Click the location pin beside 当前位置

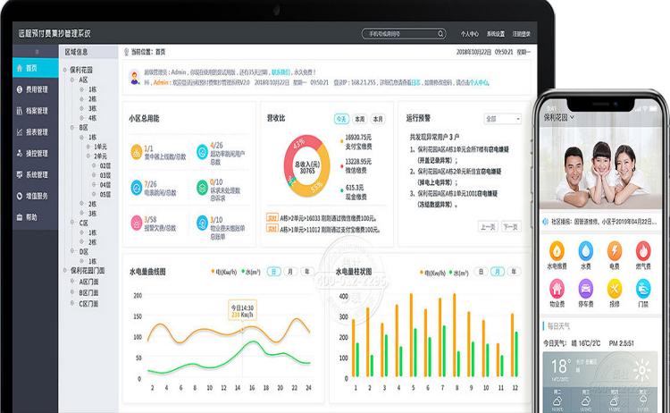tap(126, 52)
